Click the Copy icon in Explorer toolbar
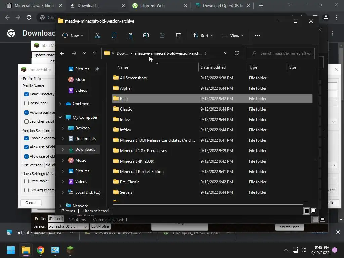This screenshot has height=258, width=344. tap(114, 35)
